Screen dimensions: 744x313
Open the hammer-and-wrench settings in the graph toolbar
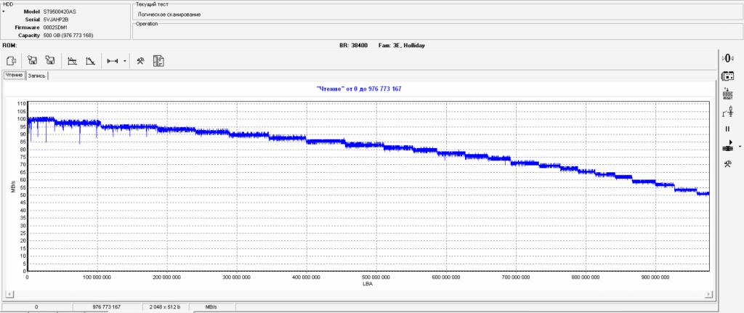pyautogui.click(x=141, y=61)
